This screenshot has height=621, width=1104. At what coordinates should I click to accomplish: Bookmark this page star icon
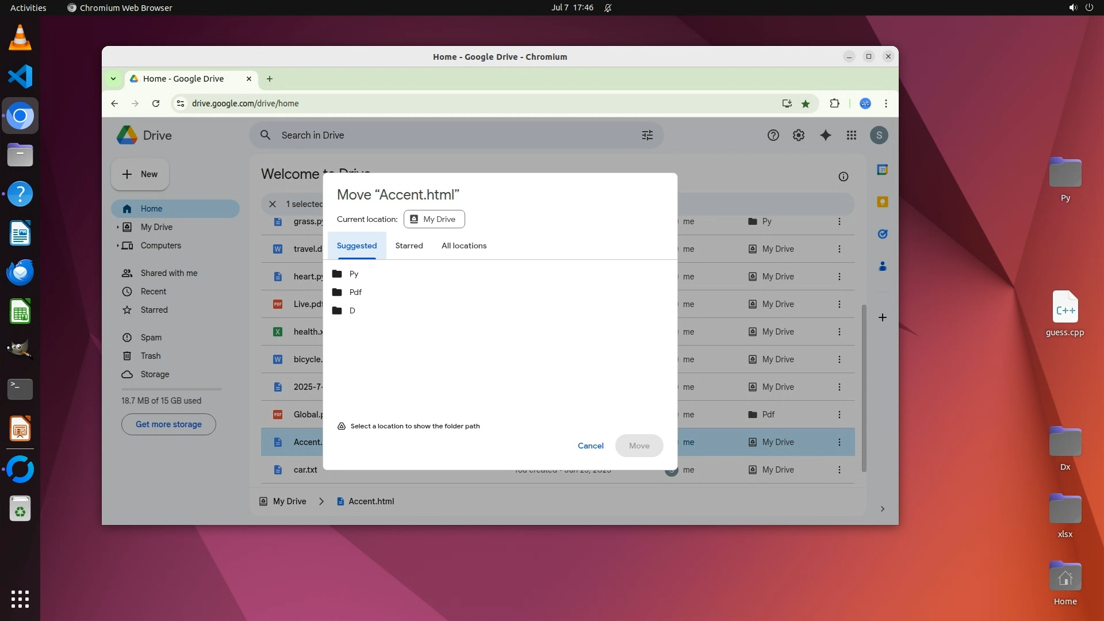[x=806, y=103]
